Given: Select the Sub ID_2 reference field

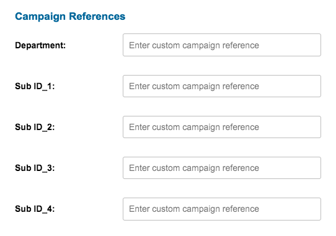Looking at the screenshot, I should [x=222, y=127].
